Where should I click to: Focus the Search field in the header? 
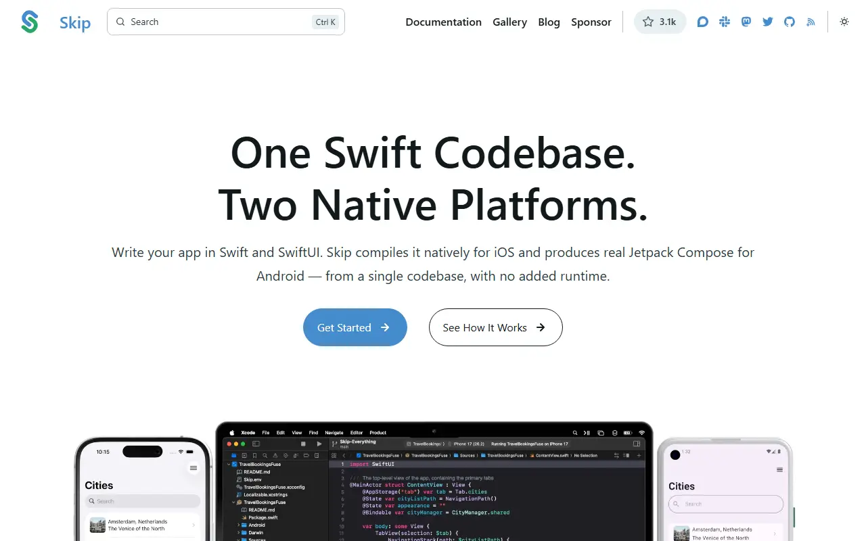click(226, 22)
